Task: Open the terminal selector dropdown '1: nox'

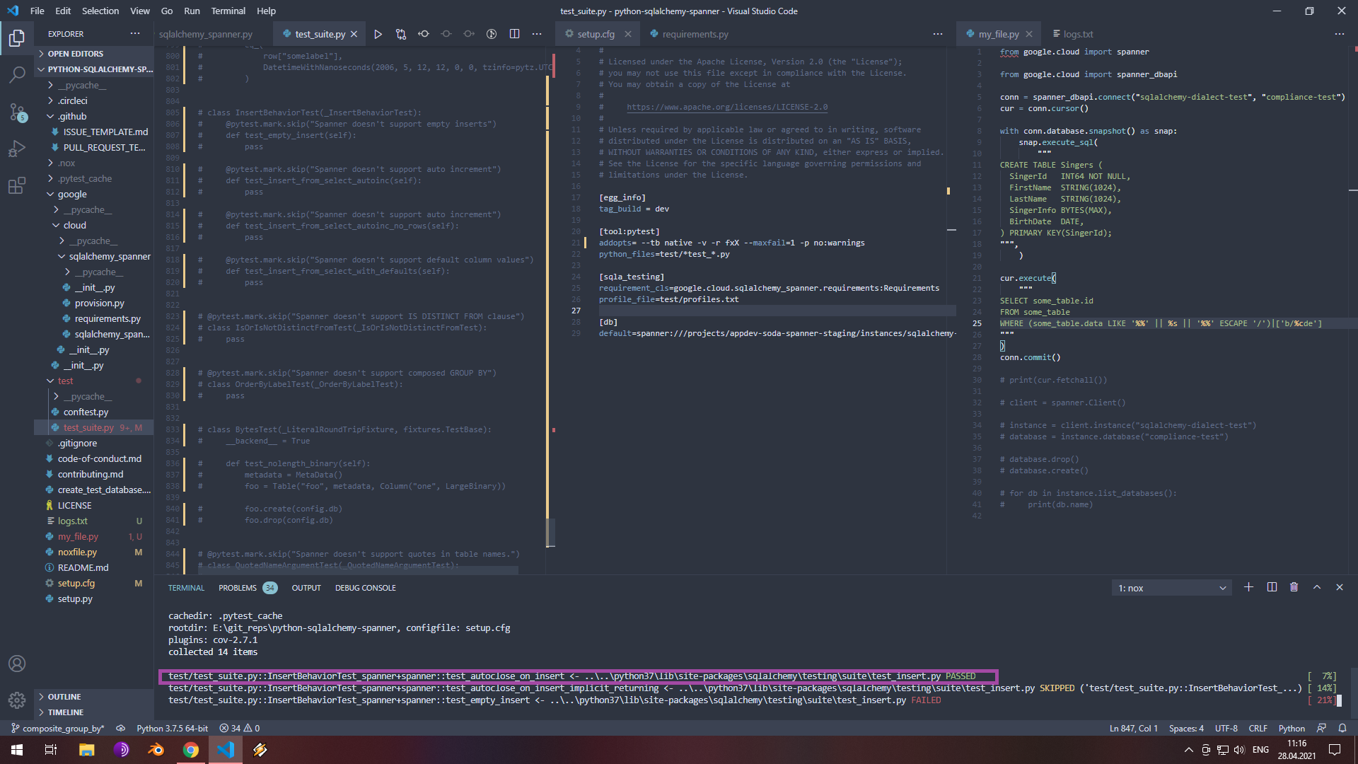Action: (1171, 588)
